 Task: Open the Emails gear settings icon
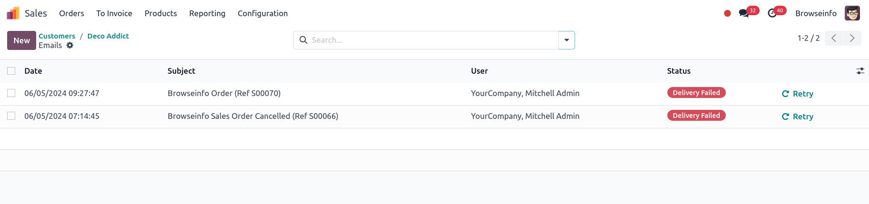[x=70, y=45]
